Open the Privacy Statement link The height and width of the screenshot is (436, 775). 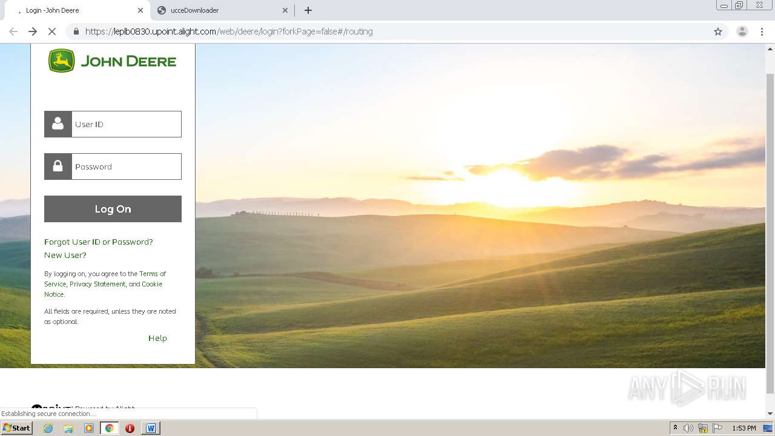coord(97,284)
